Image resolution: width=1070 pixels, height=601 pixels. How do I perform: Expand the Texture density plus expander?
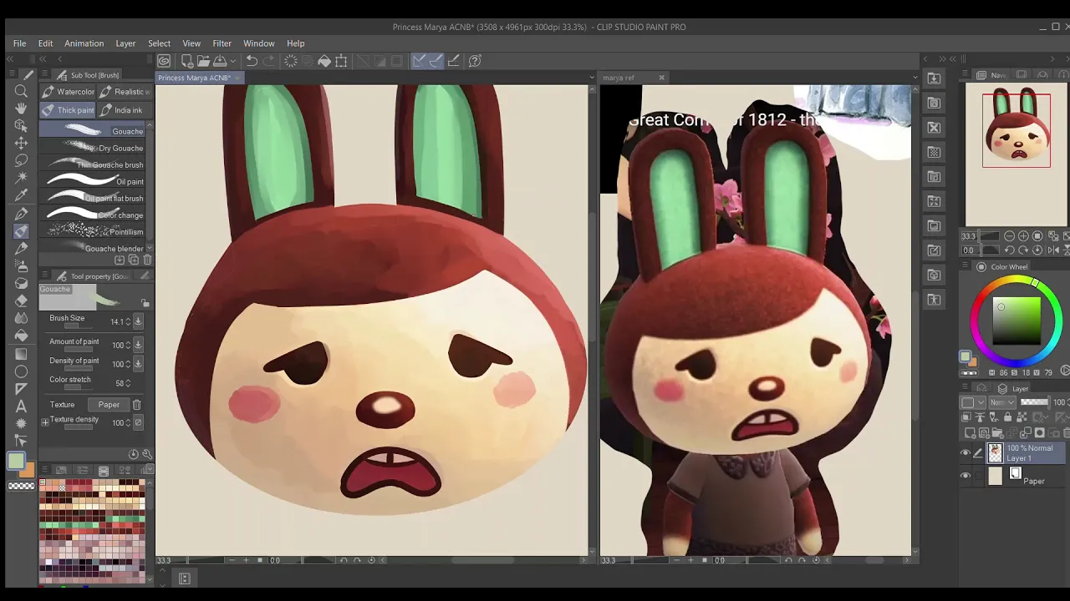pos(44,422)
